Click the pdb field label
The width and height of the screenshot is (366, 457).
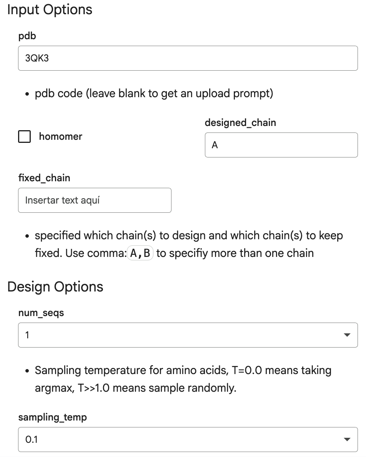pyautogui.click(x=27, y=36)
